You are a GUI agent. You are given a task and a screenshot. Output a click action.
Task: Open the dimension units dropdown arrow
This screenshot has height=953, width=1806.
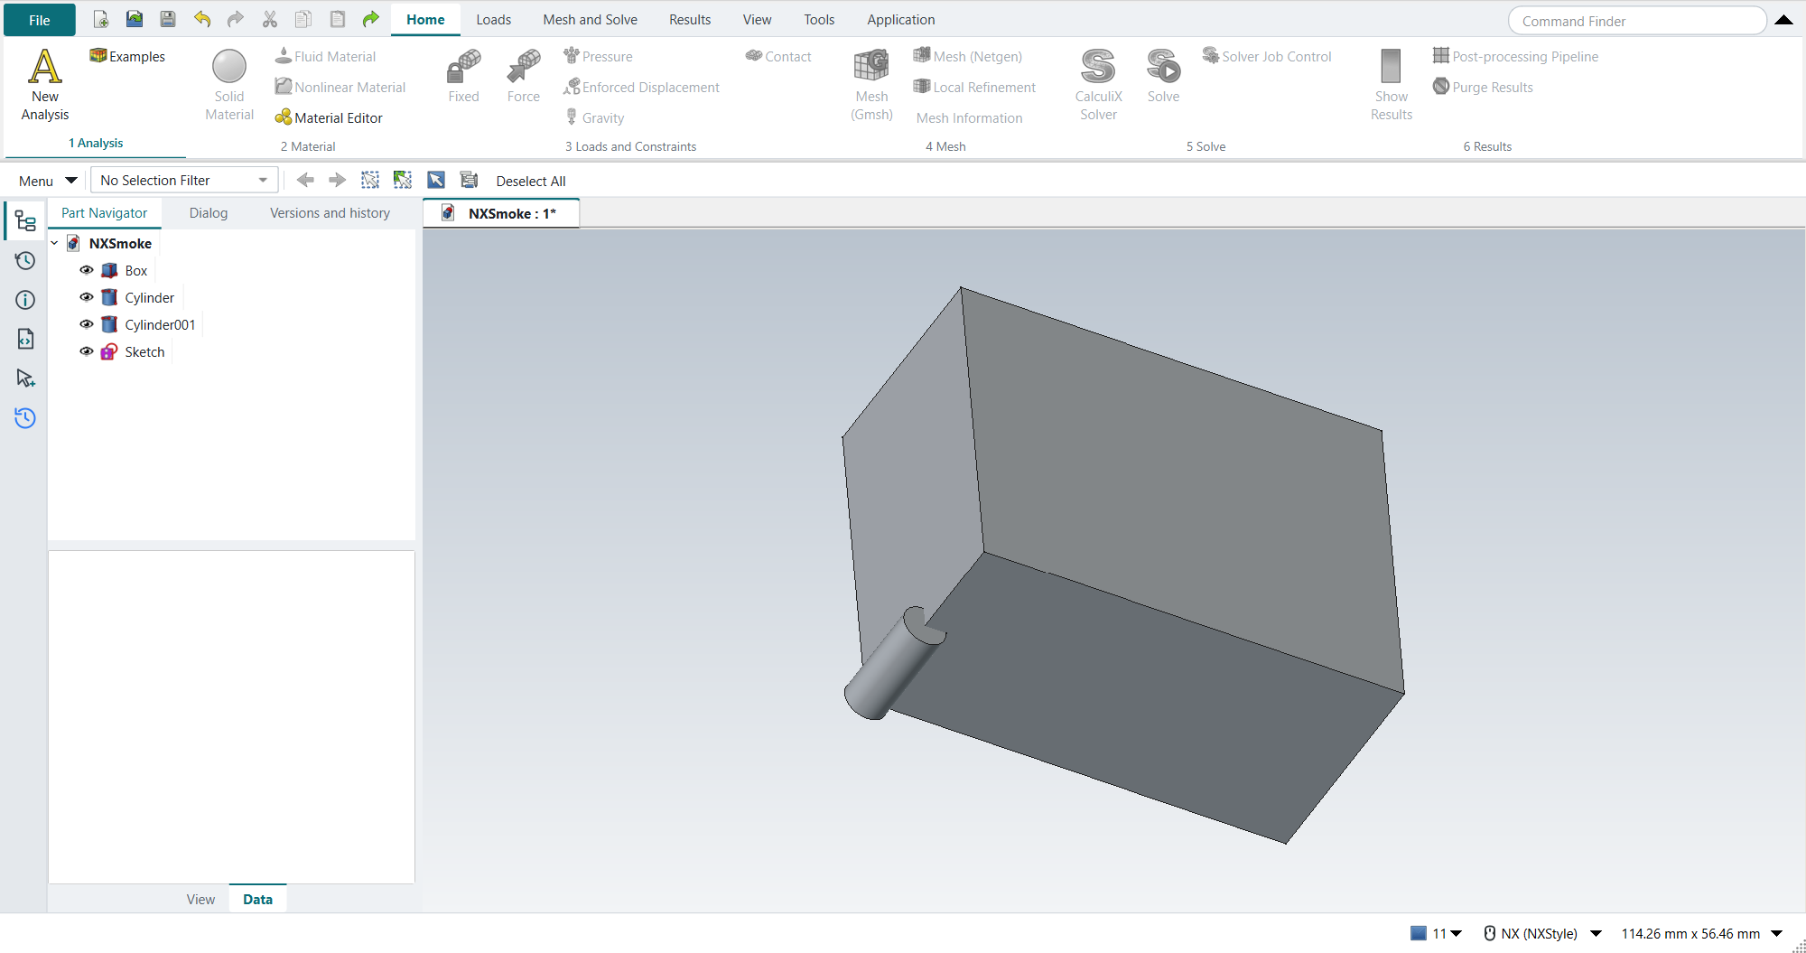1776,933
